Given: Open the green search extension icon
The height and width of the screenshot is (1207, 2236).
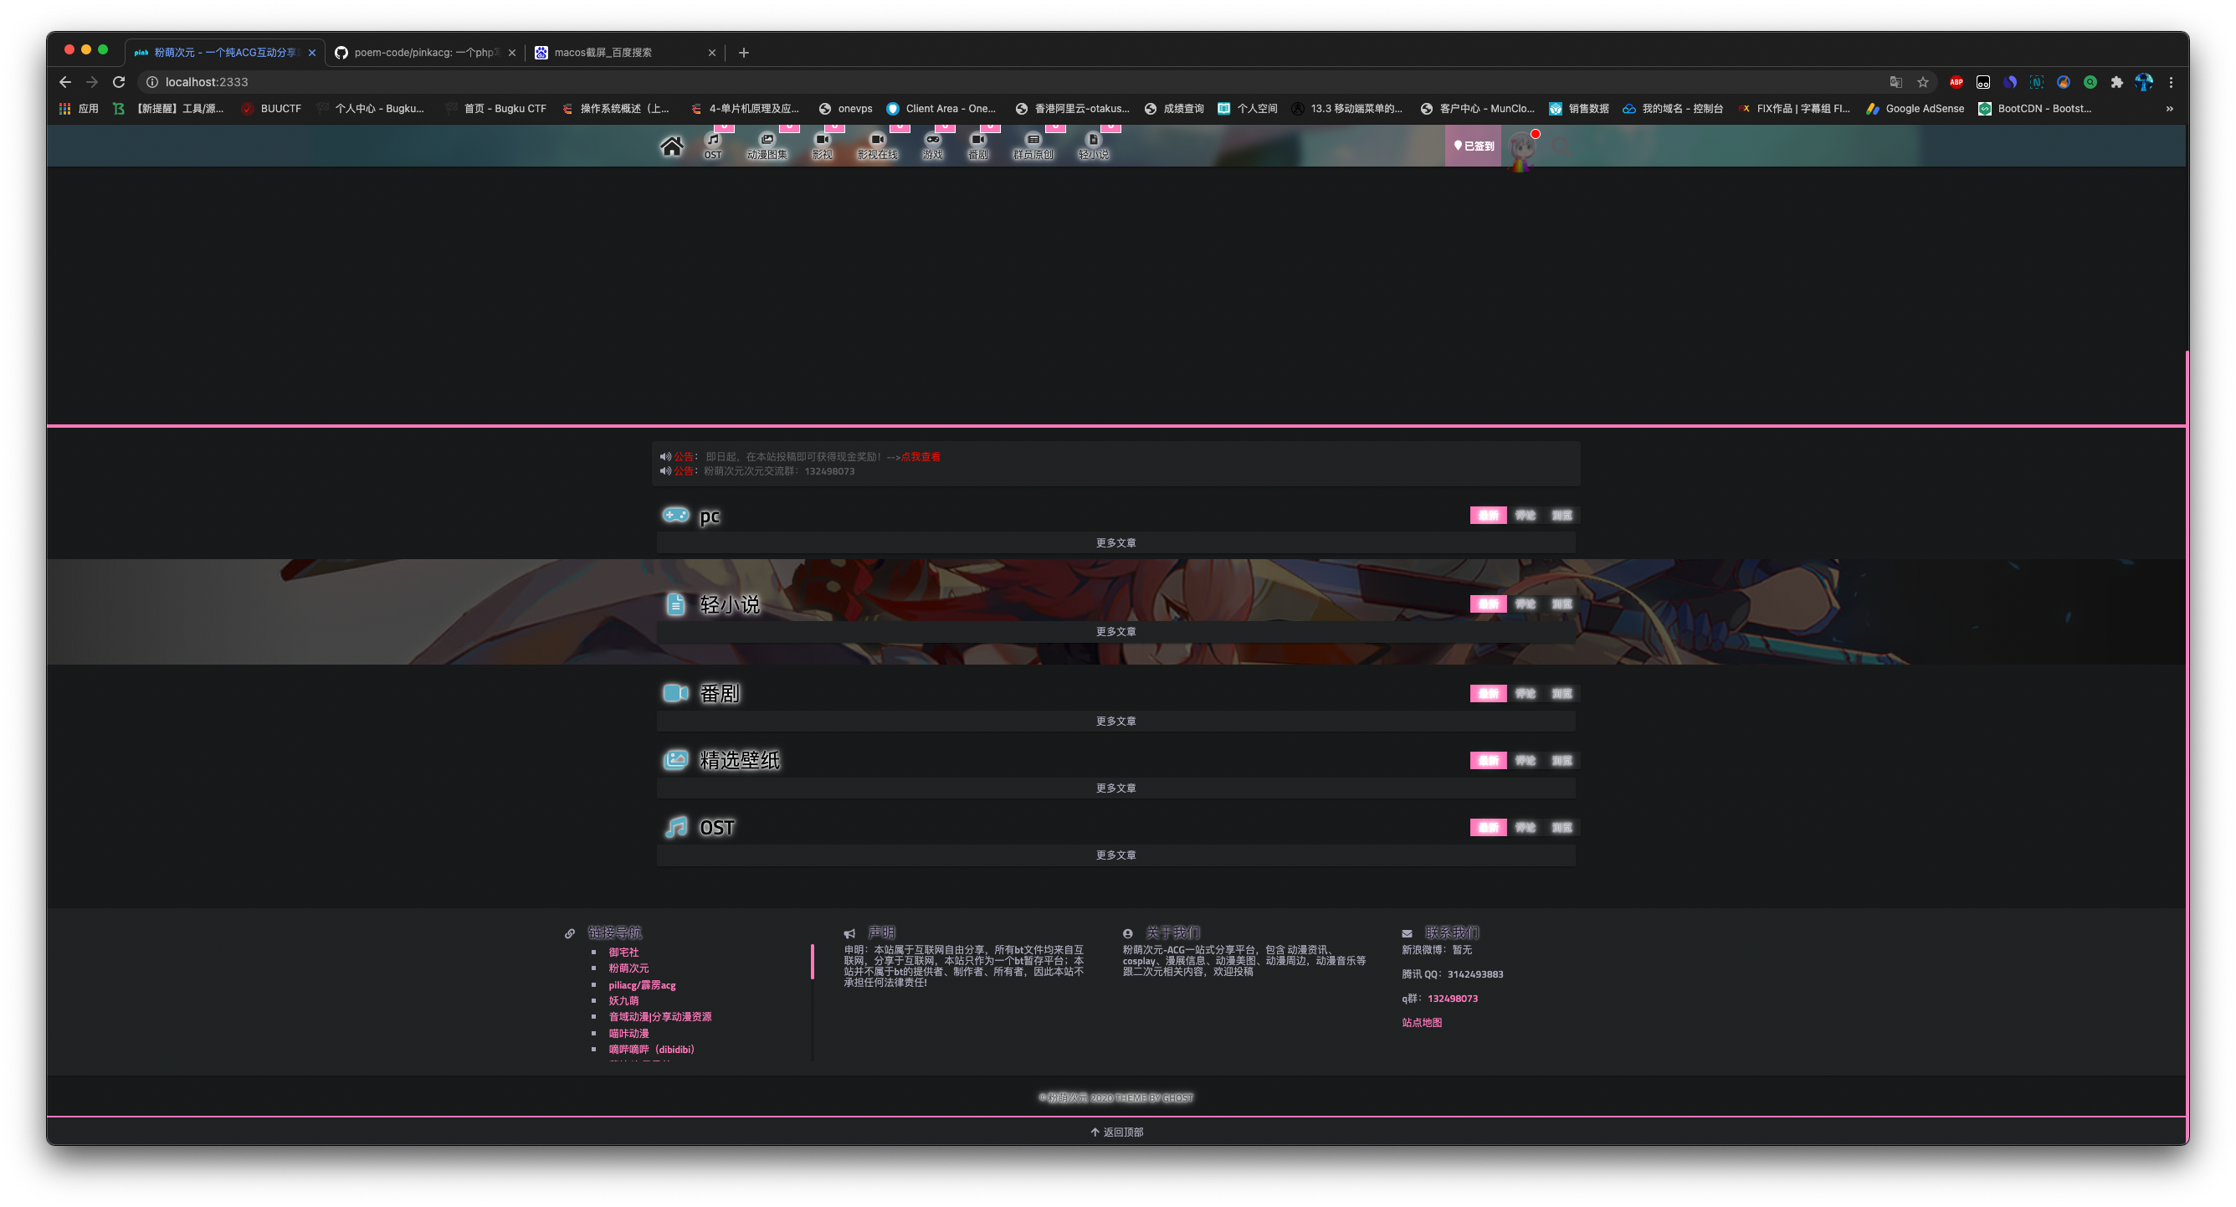Looking at the screenshot, I should pos(2090,82).
